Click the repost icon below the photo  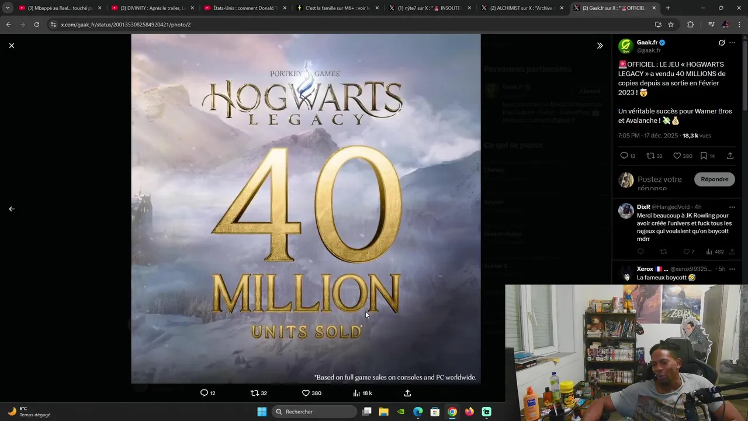[255, 393]
